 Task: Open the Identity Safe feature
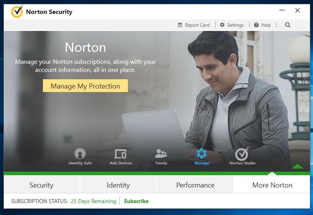click(80, 157)
